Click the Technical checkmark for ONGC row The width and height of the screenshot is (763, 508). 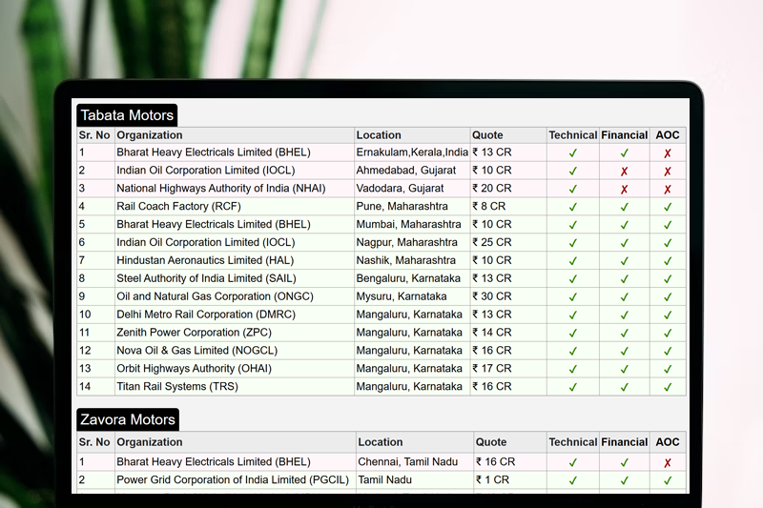(x=573, y=297)
